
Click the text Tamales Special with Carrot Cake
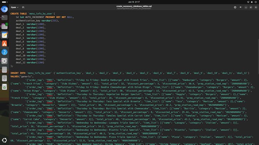[x=127, y=116]
